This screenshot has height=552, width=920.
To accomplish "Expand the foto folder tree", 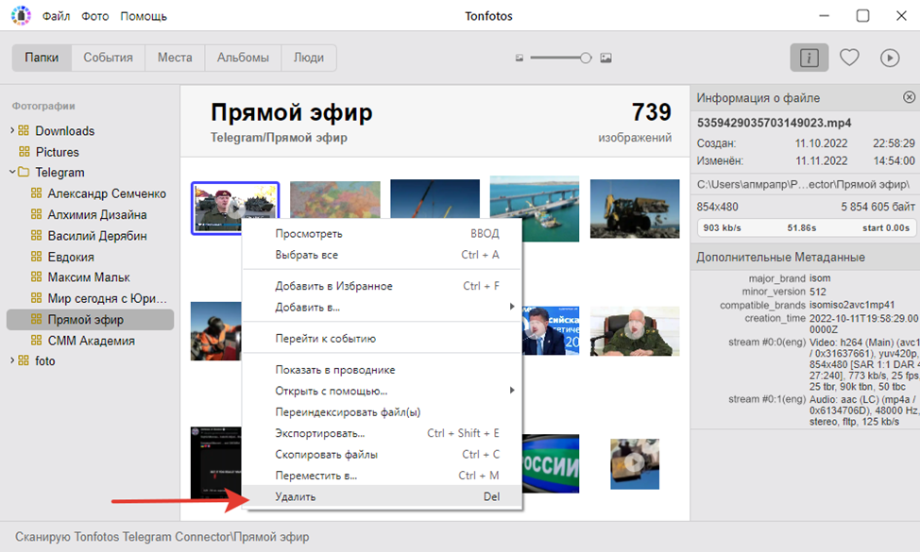I will 11,360.
